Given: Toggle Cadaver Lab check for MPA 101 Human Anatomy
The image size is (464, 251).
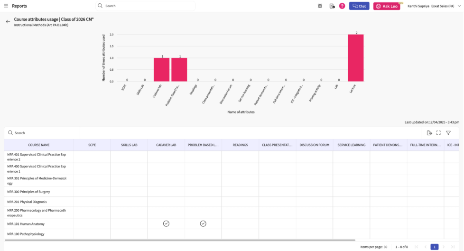Looking at the screenshot, I should pyautogui.click(x=166, y=223).
